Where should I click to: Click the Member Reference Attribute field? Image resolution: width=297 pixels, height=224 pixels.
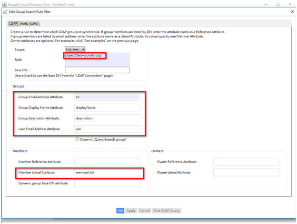point(107,162)
